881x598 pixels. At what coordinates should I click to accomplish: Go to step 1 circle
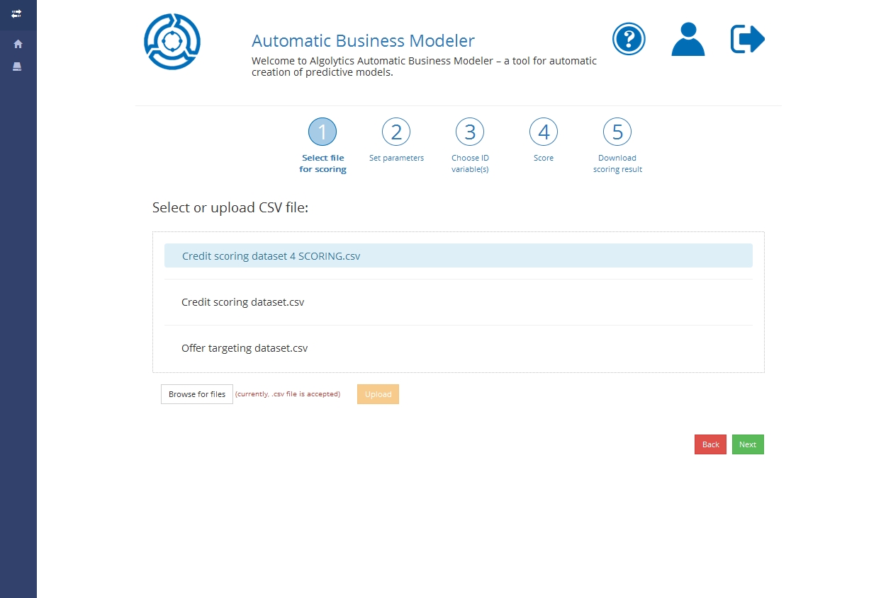[322, 132]
